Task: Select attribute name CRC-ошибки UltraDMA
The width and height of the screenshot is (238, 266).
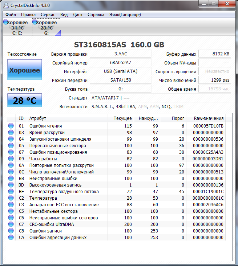Action: 52,224
